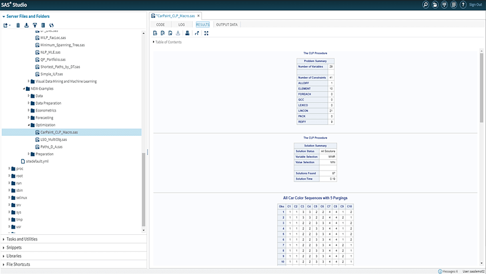486x274 pixels.
Task: Open QP_Portfolio.sas file
Action: point(53,59)
